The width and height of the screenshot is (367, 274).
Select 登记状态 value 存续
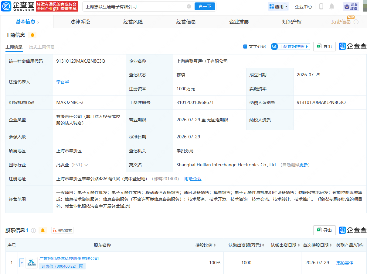click(181, 75)
